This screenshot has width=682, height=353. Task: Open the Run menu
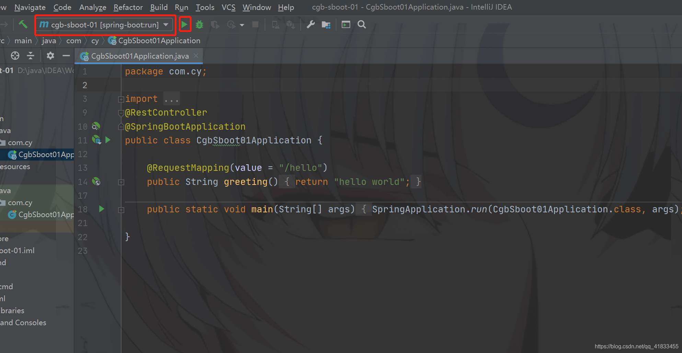(x=182, y=7)
